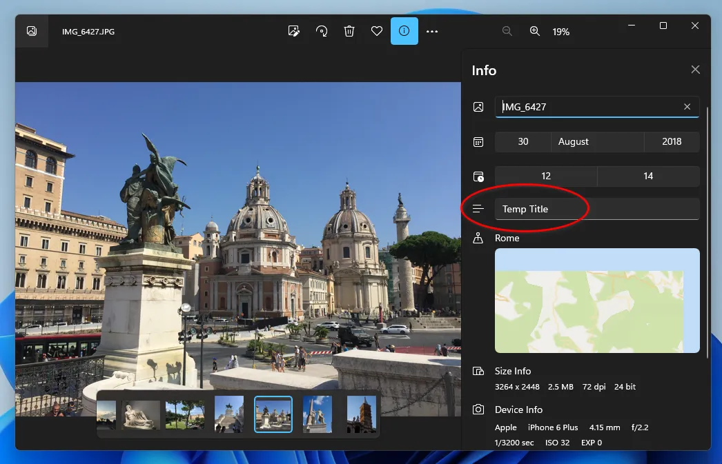Toggle the Info panel button
This screenshot has width=722, height=464.
404,31
